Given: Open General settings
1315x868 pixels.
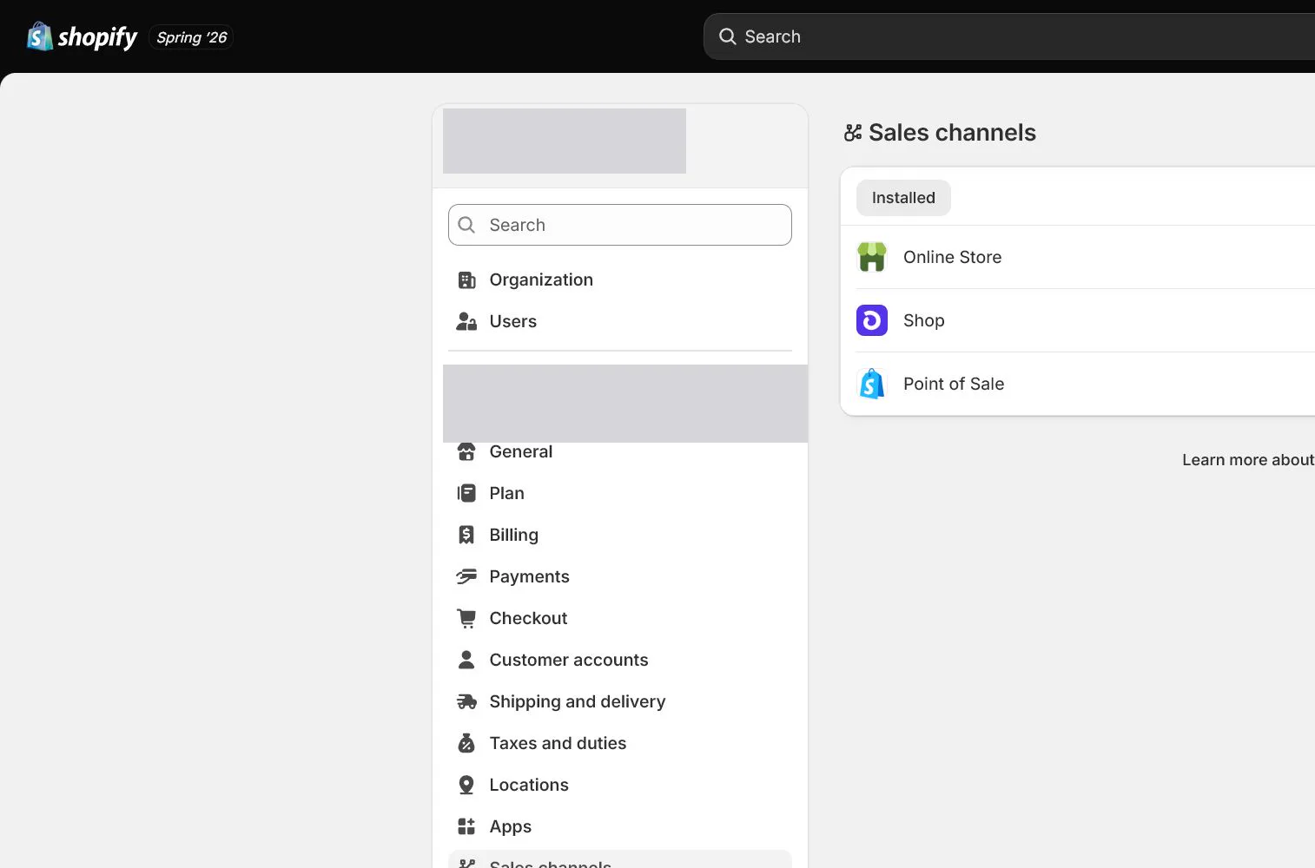Looking at the screenshot, I should tap(620, 451).
